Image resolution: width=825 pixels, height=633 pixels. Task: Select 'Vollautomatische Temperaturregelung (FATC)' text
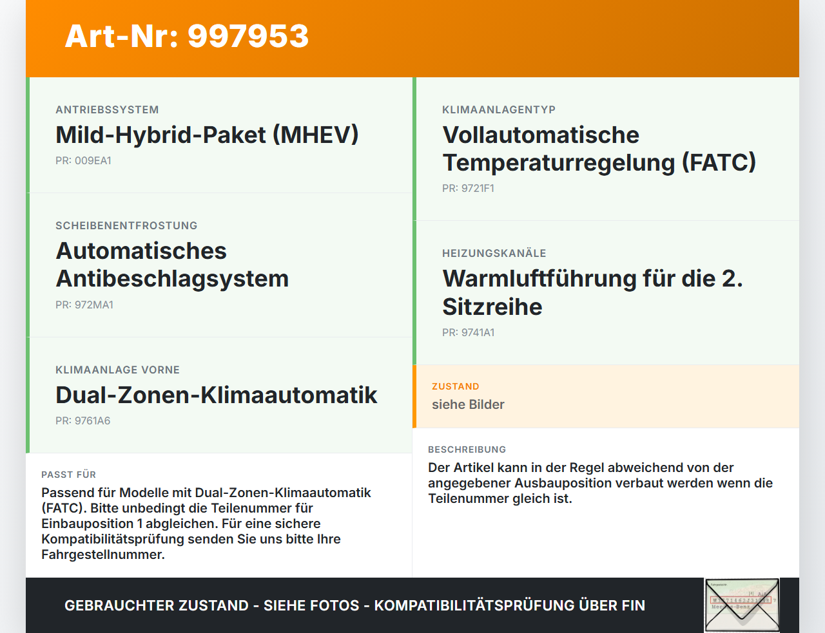click(x=599, y=149)
